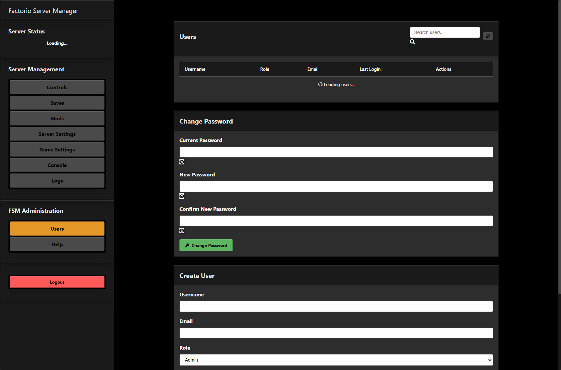Screen dimensions: 561x370
Task: Open Controls in Server Management
Action: pyautogui.click(x=57, y=87)
